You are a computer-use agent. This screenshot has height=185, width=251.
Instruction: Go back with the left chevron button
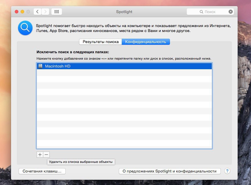[37, 12]
